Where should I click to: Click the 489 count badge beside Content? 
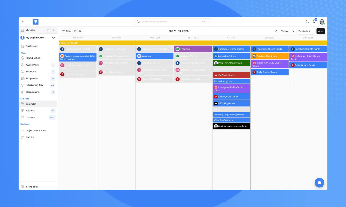click(52, 117)
